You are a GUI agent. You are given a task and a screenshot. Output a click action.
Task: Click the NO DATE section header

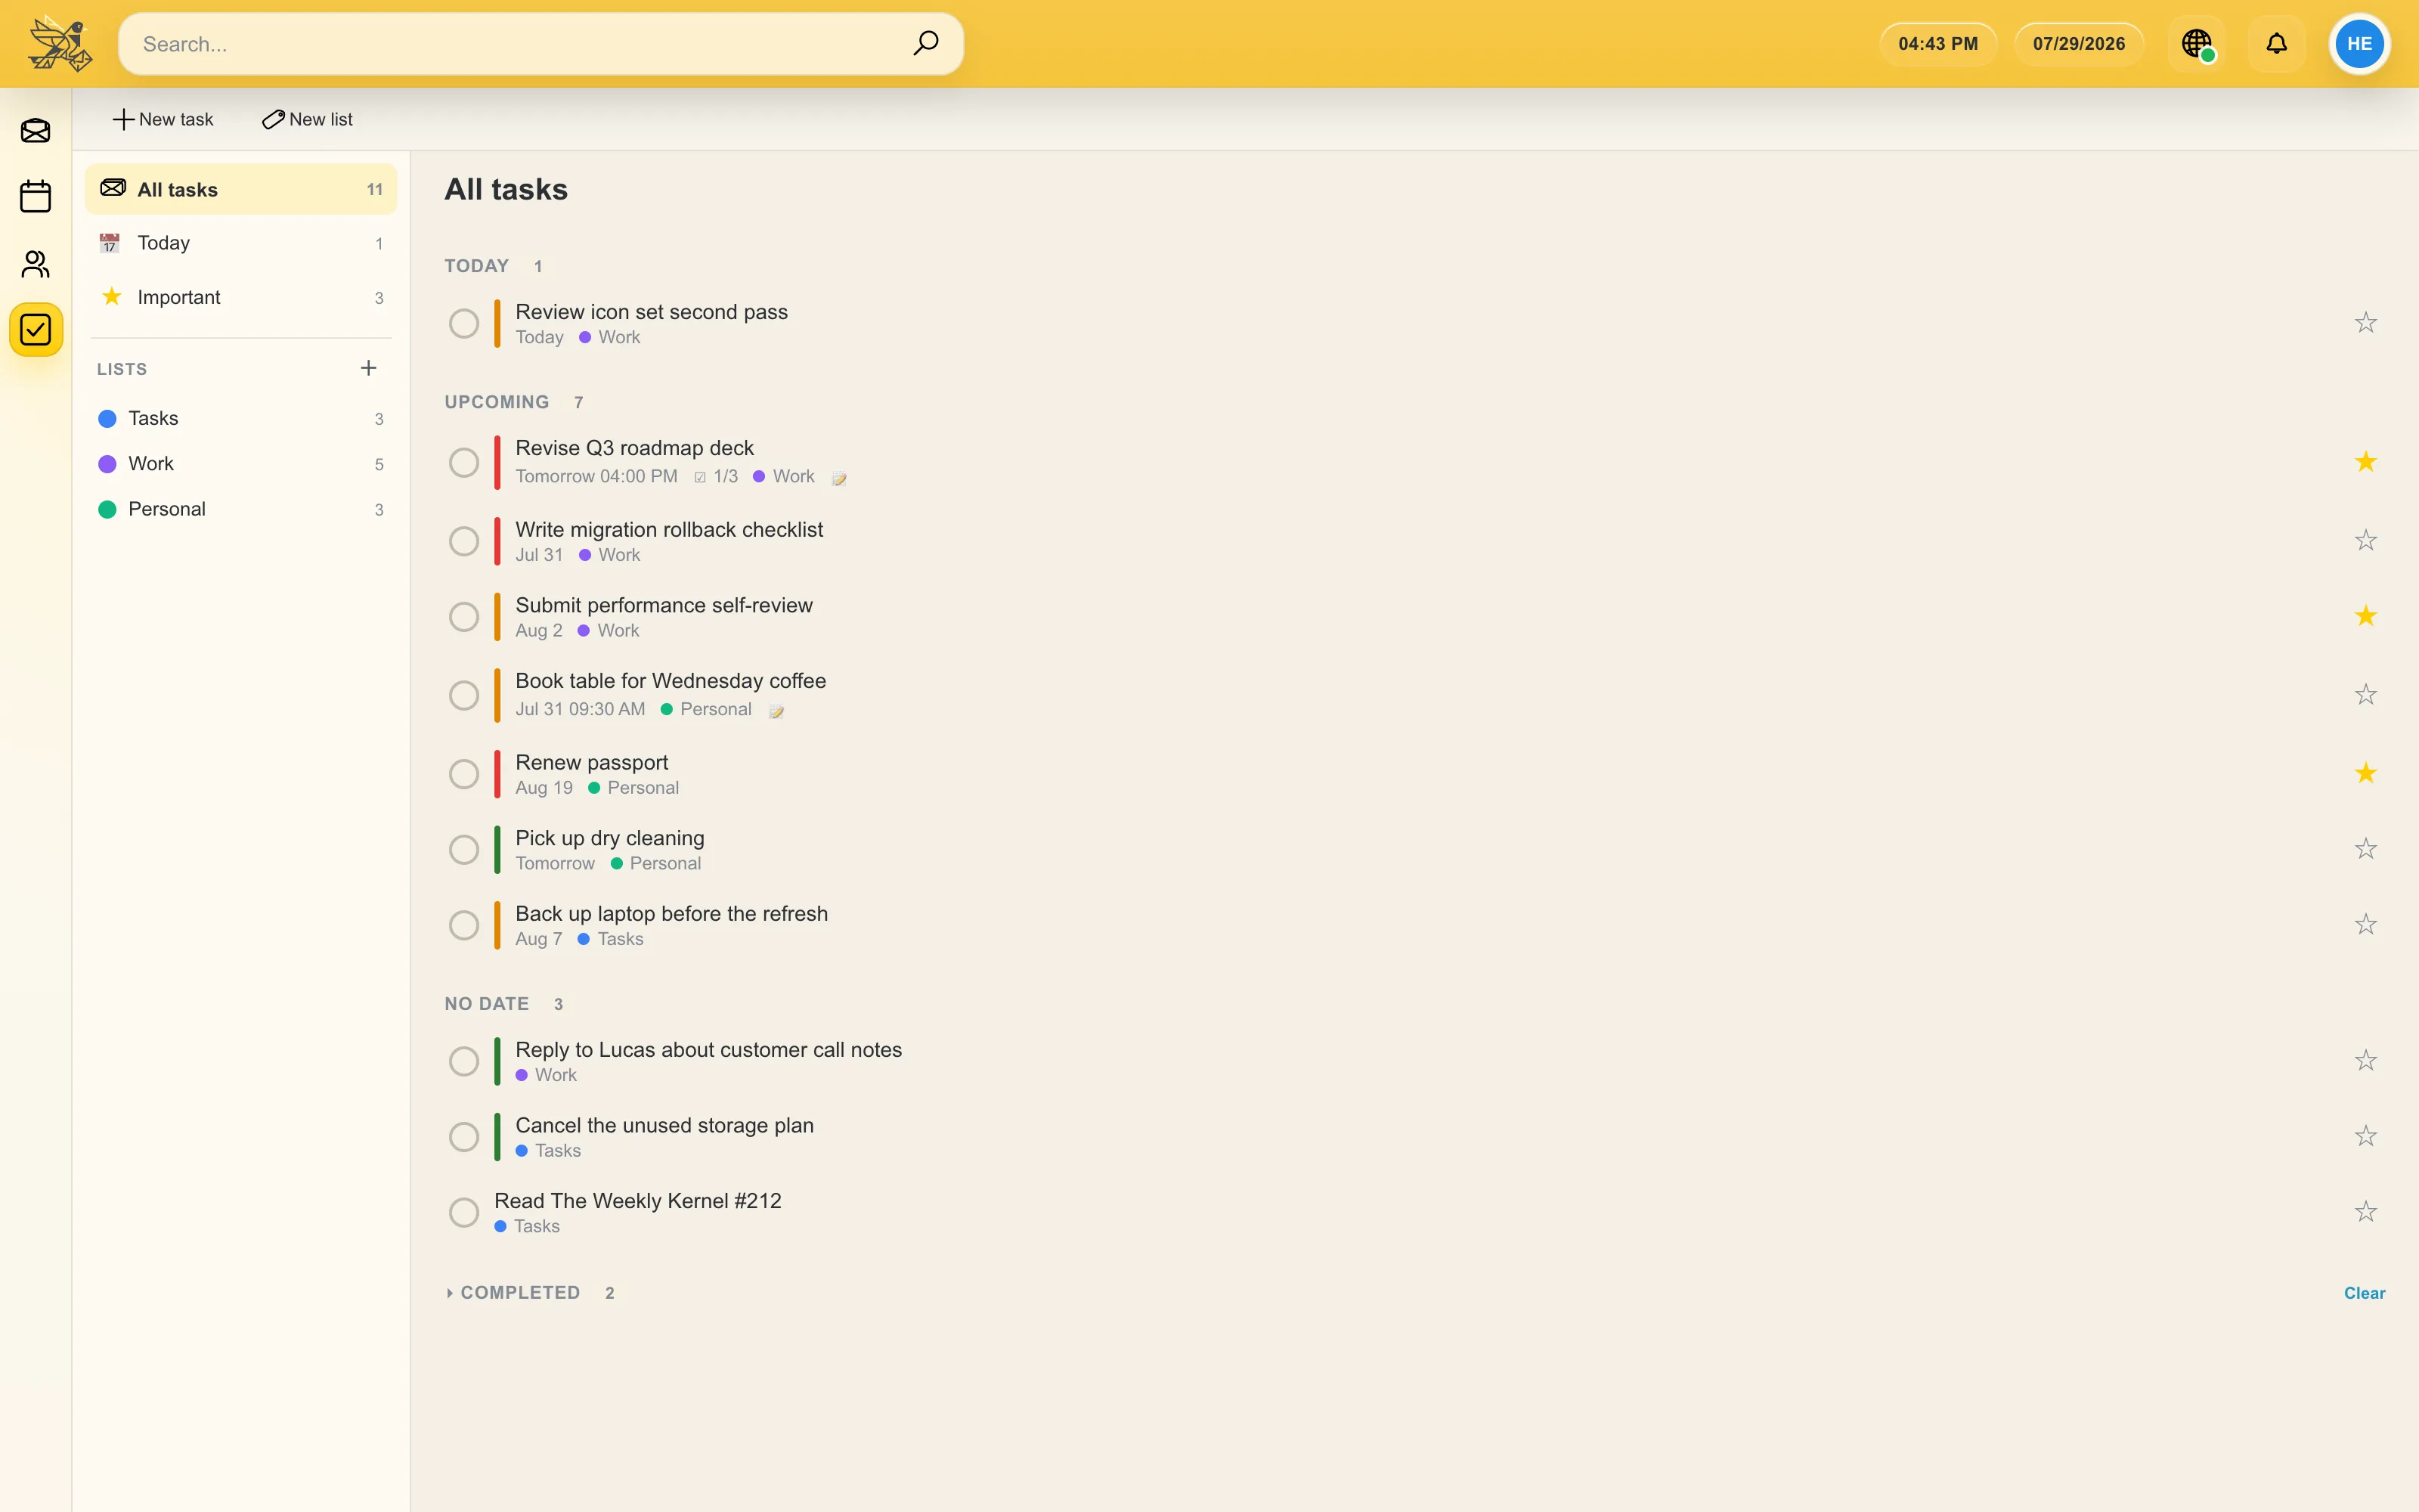(x=487, y=1004)
